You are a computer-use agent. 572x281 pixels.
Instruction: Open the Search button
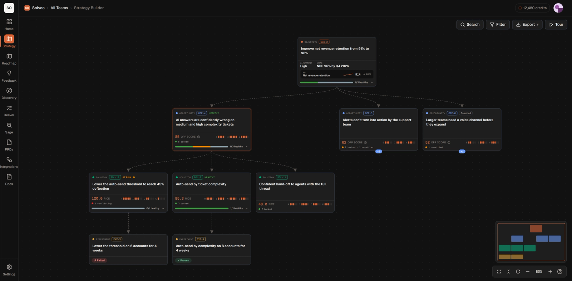(x=470, y=25)
